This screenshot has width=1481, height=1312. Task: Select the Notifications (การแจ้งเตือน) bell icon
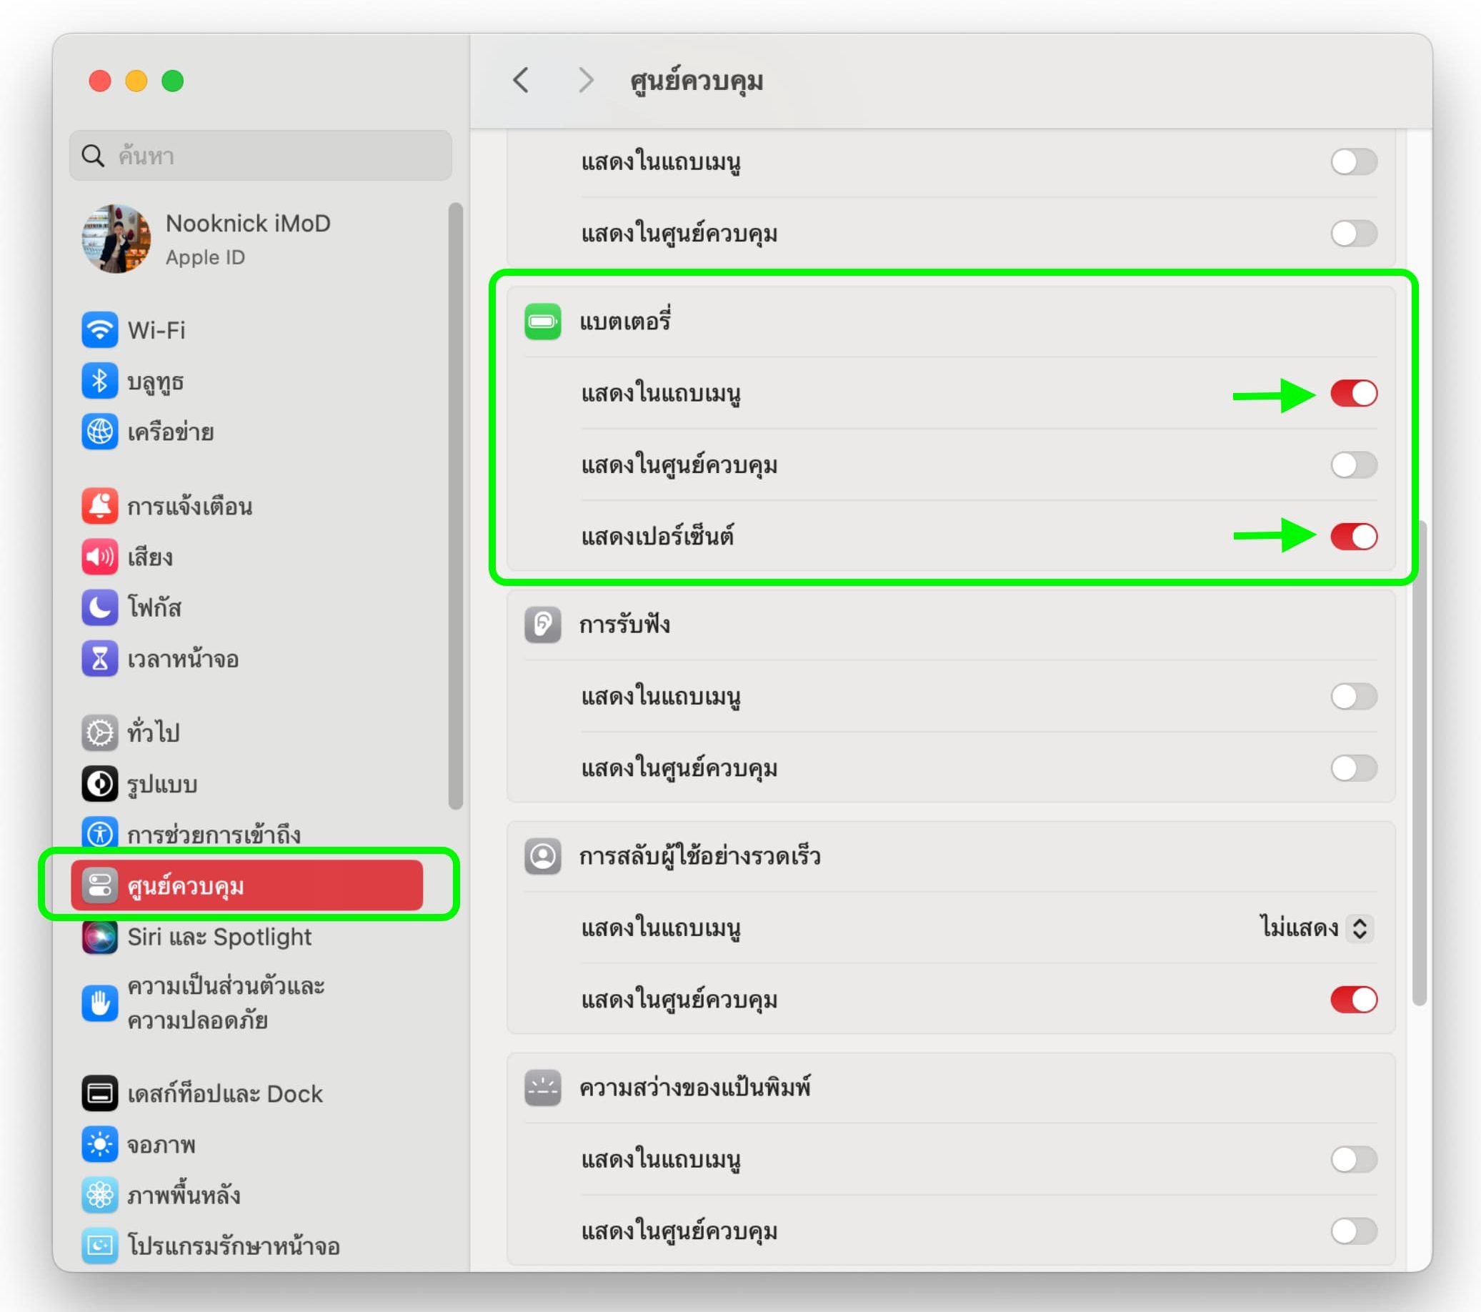99,506
